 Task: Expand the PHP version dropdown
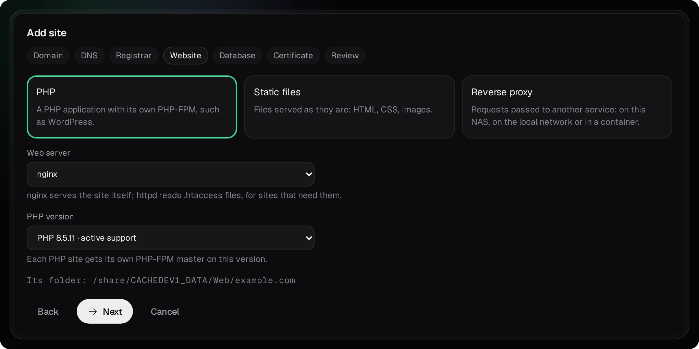pyautogui.click(x=171, y=238)
